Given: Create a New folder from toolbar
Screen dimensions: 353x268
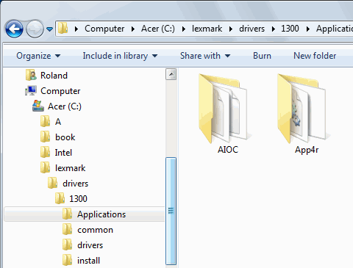Looking at the screenshot, I should click(315, 56).
